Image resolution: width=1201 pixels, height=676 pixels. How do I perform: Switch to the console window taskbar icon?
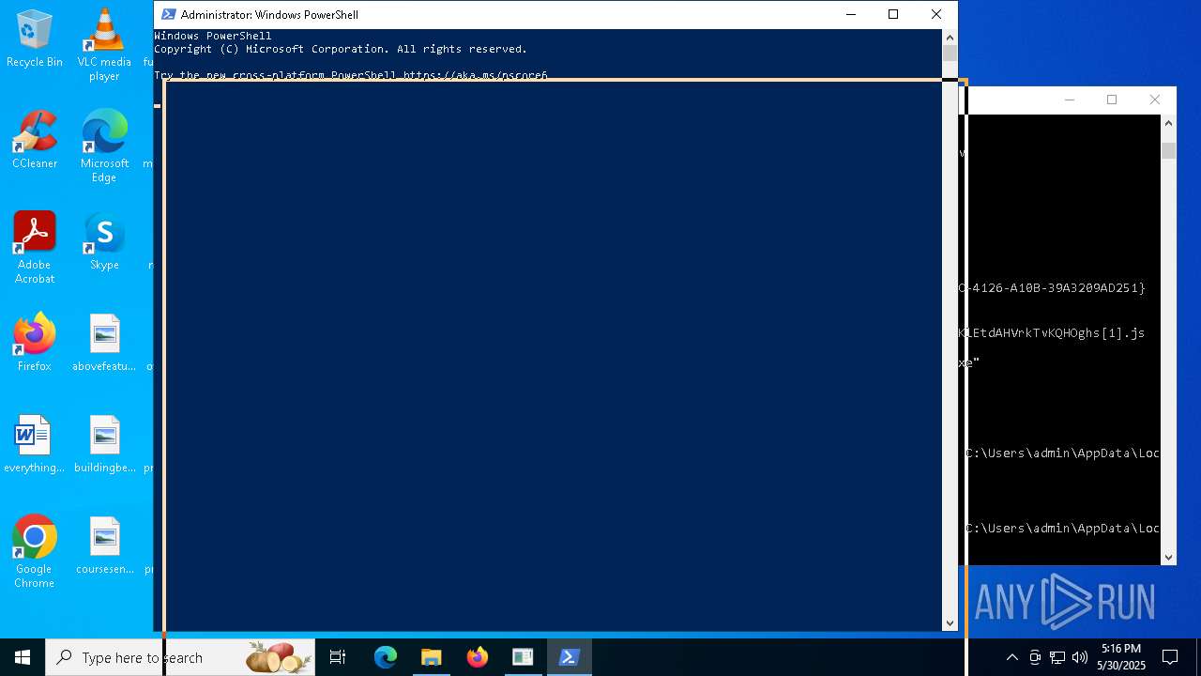(523, 657)
